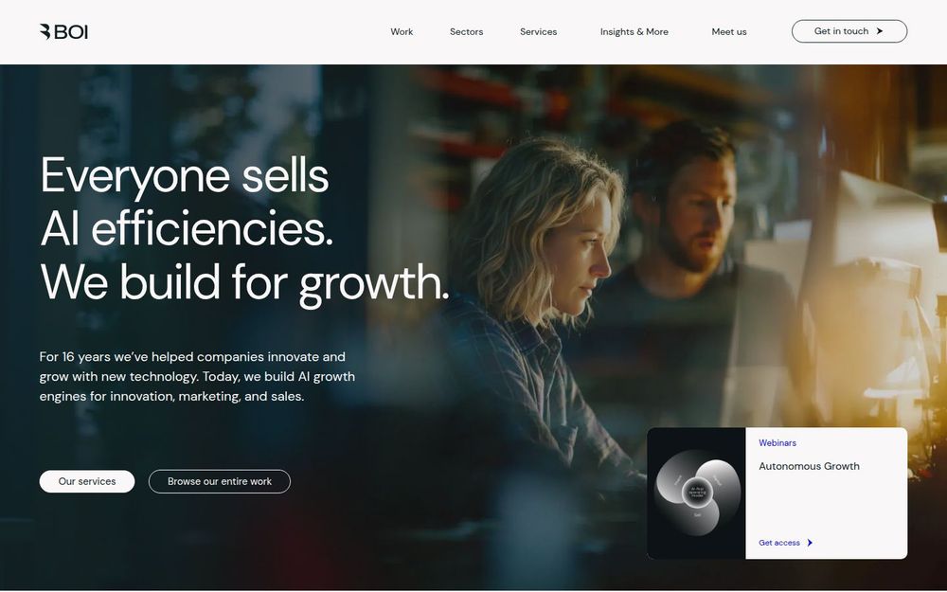947x592 pixels.
Task: Open the Autonomous Growth title link
Action: (809, 466)
